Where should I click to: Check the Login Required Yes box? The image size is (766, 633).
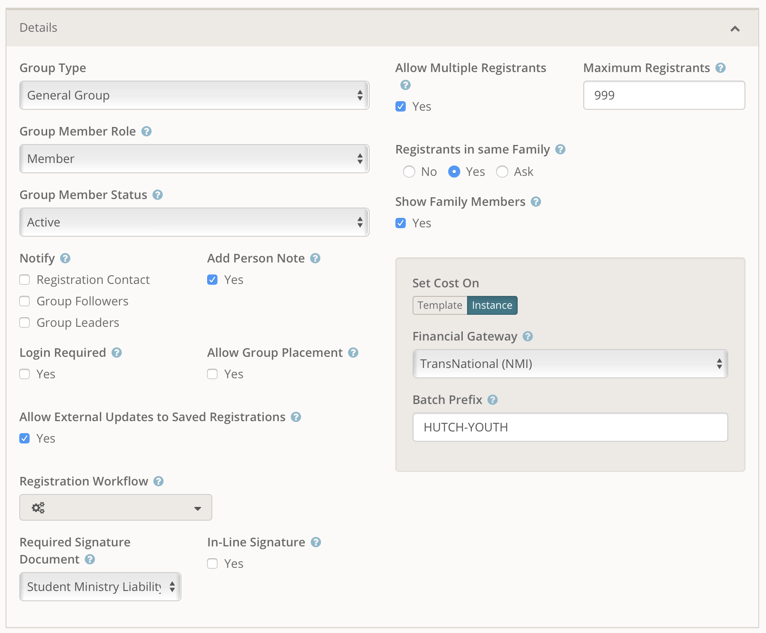[25, 374]
